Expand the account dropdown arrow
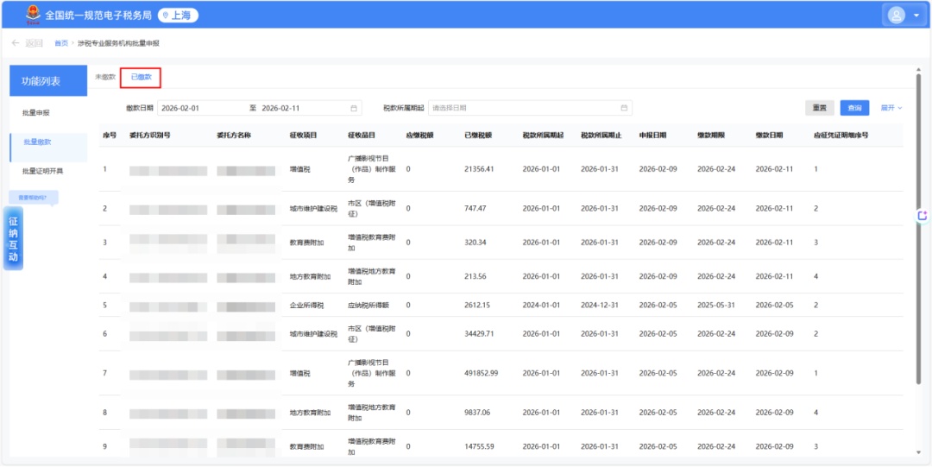932x467 pixels. coord(916,16)
